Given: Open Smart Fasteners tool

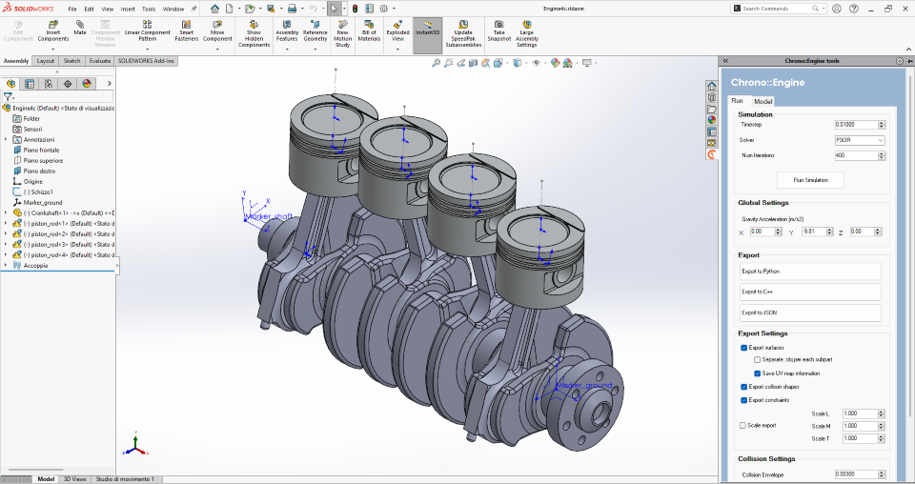Looking at the screenshot, I should 187,28.
